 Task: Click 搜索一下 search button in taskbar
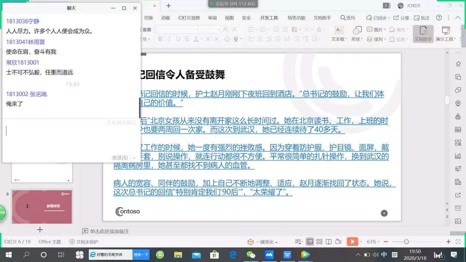click(141, 255)
